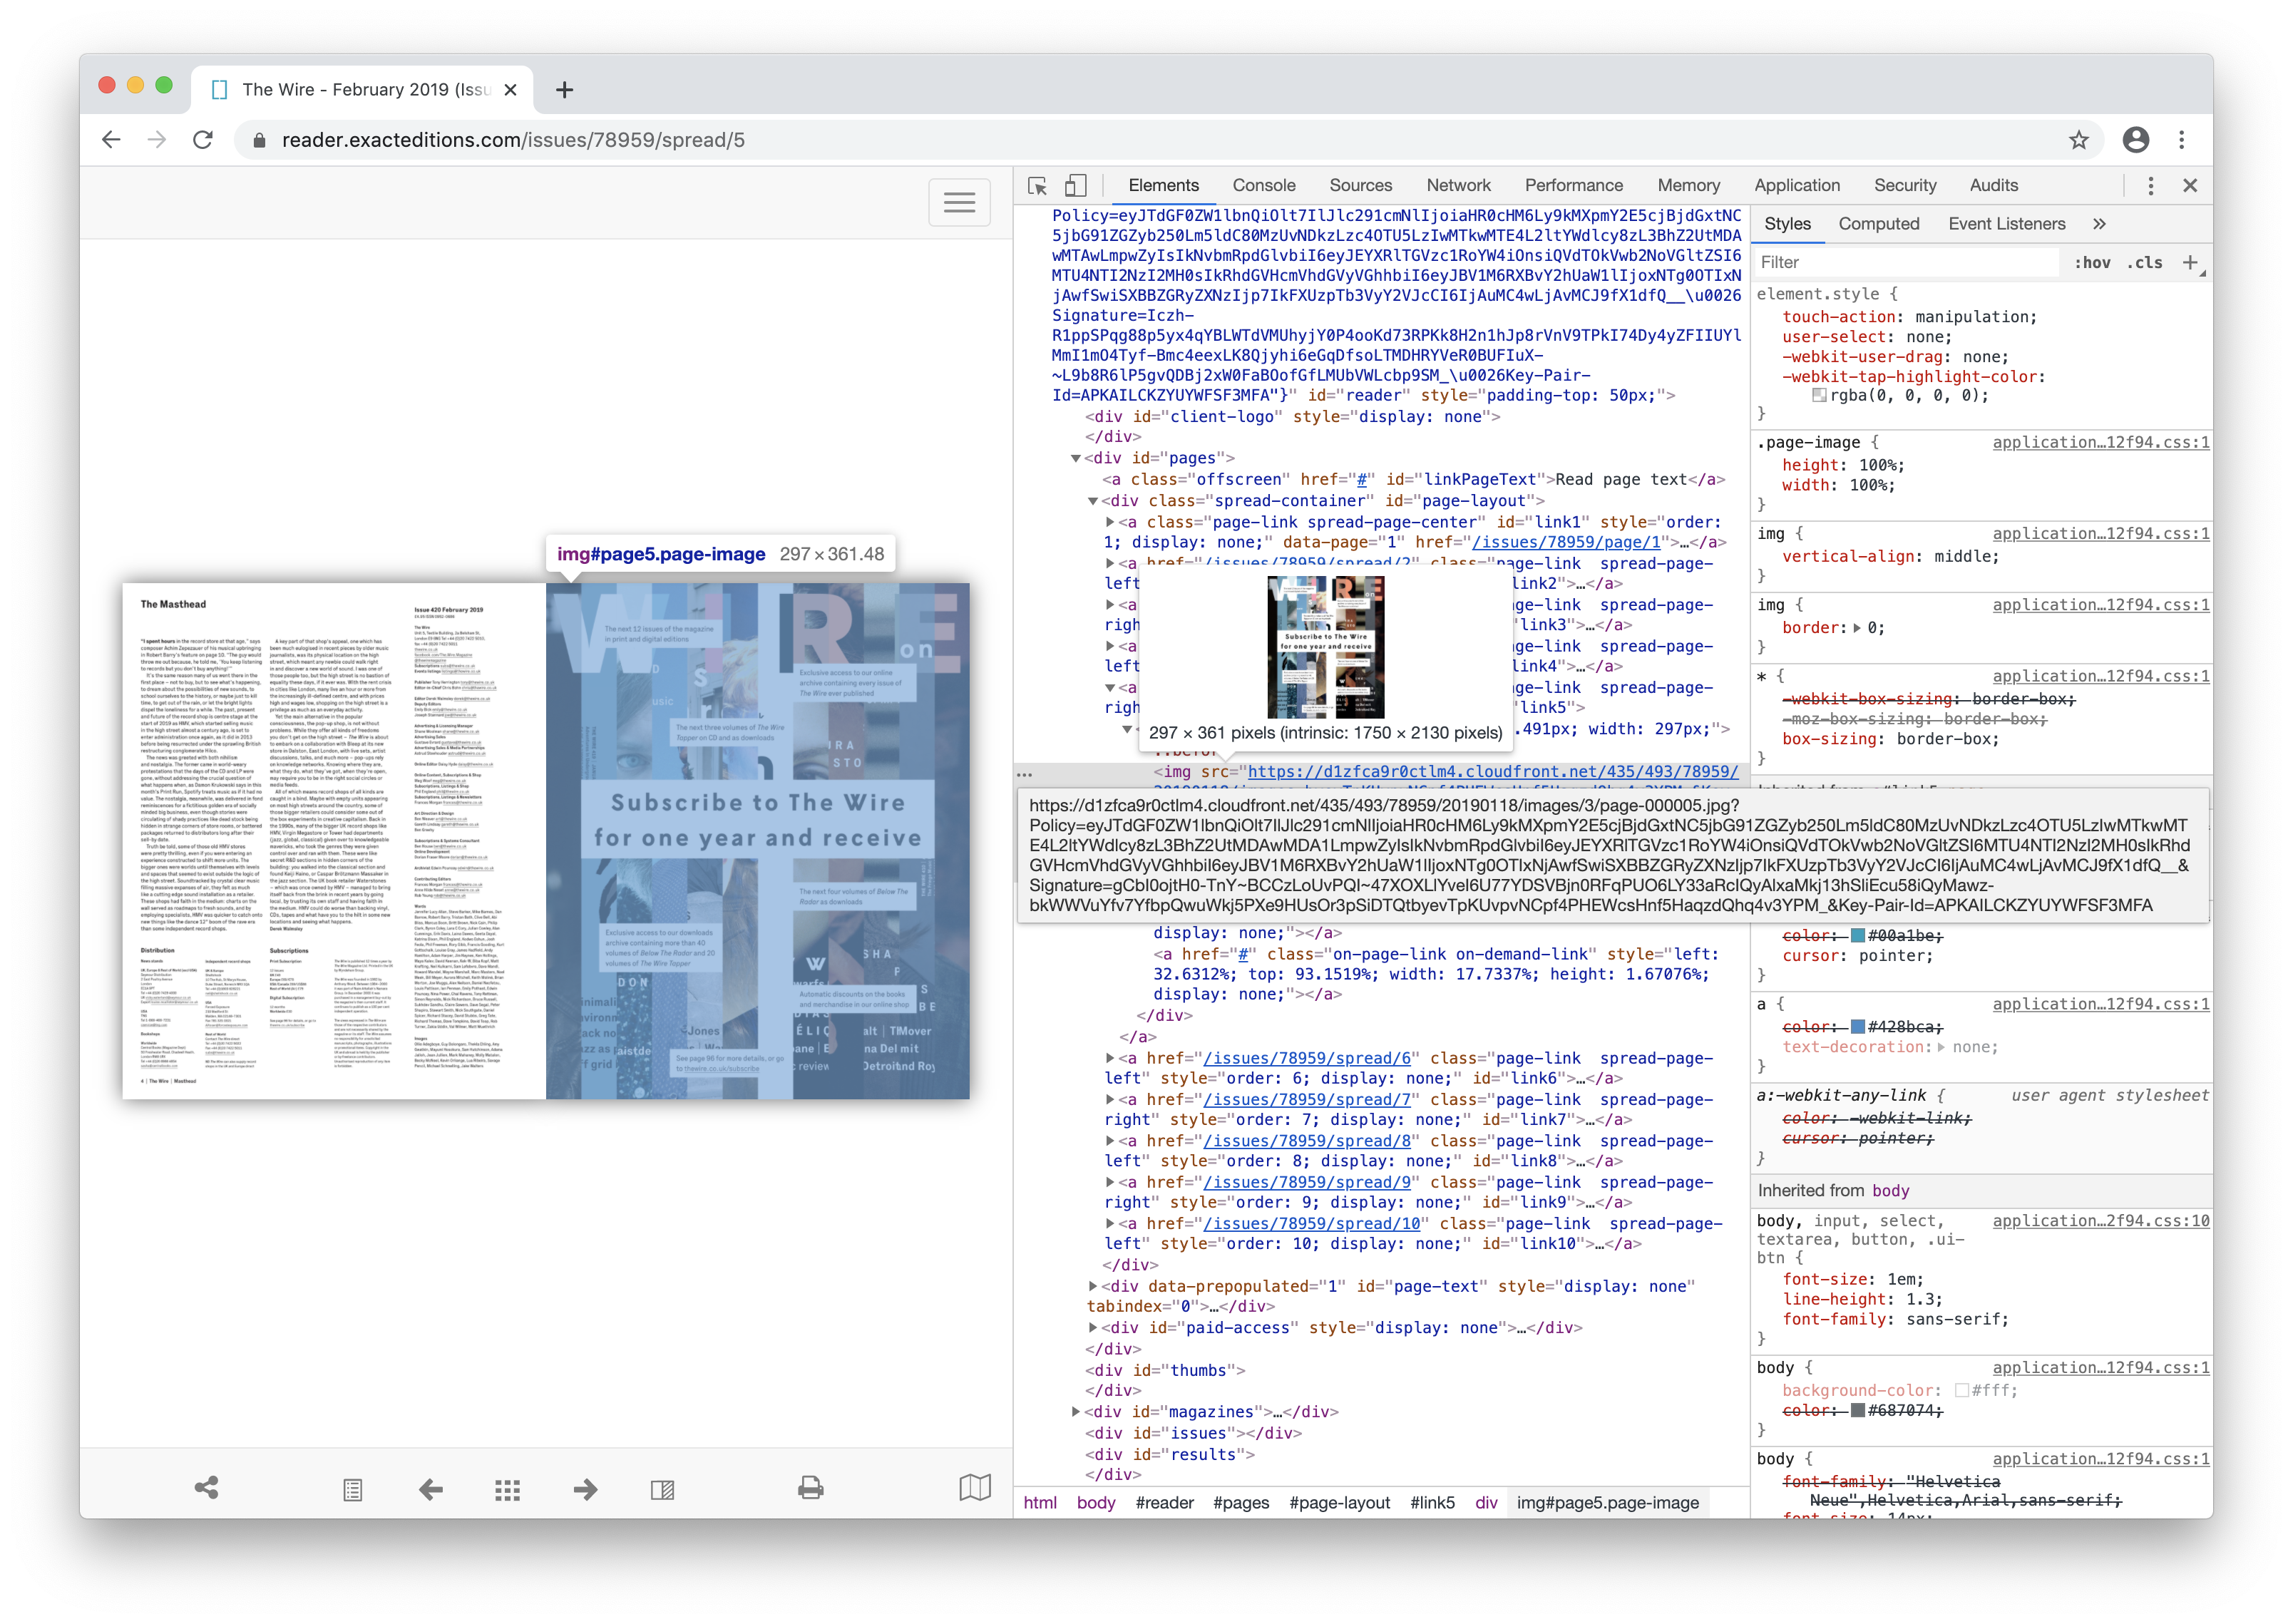
Task: Follow the /issues/78959/spread/7 link in Elements
Action: tap(1300, 1099)
